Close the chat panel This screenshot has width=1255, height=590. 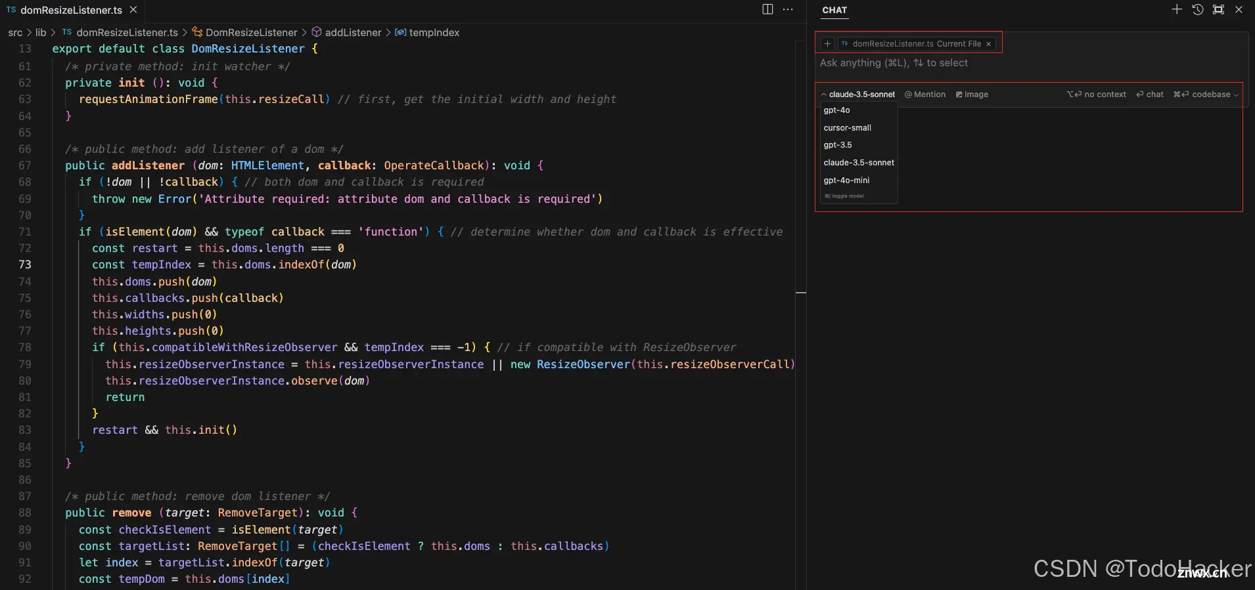click(x=1239, y=9)
